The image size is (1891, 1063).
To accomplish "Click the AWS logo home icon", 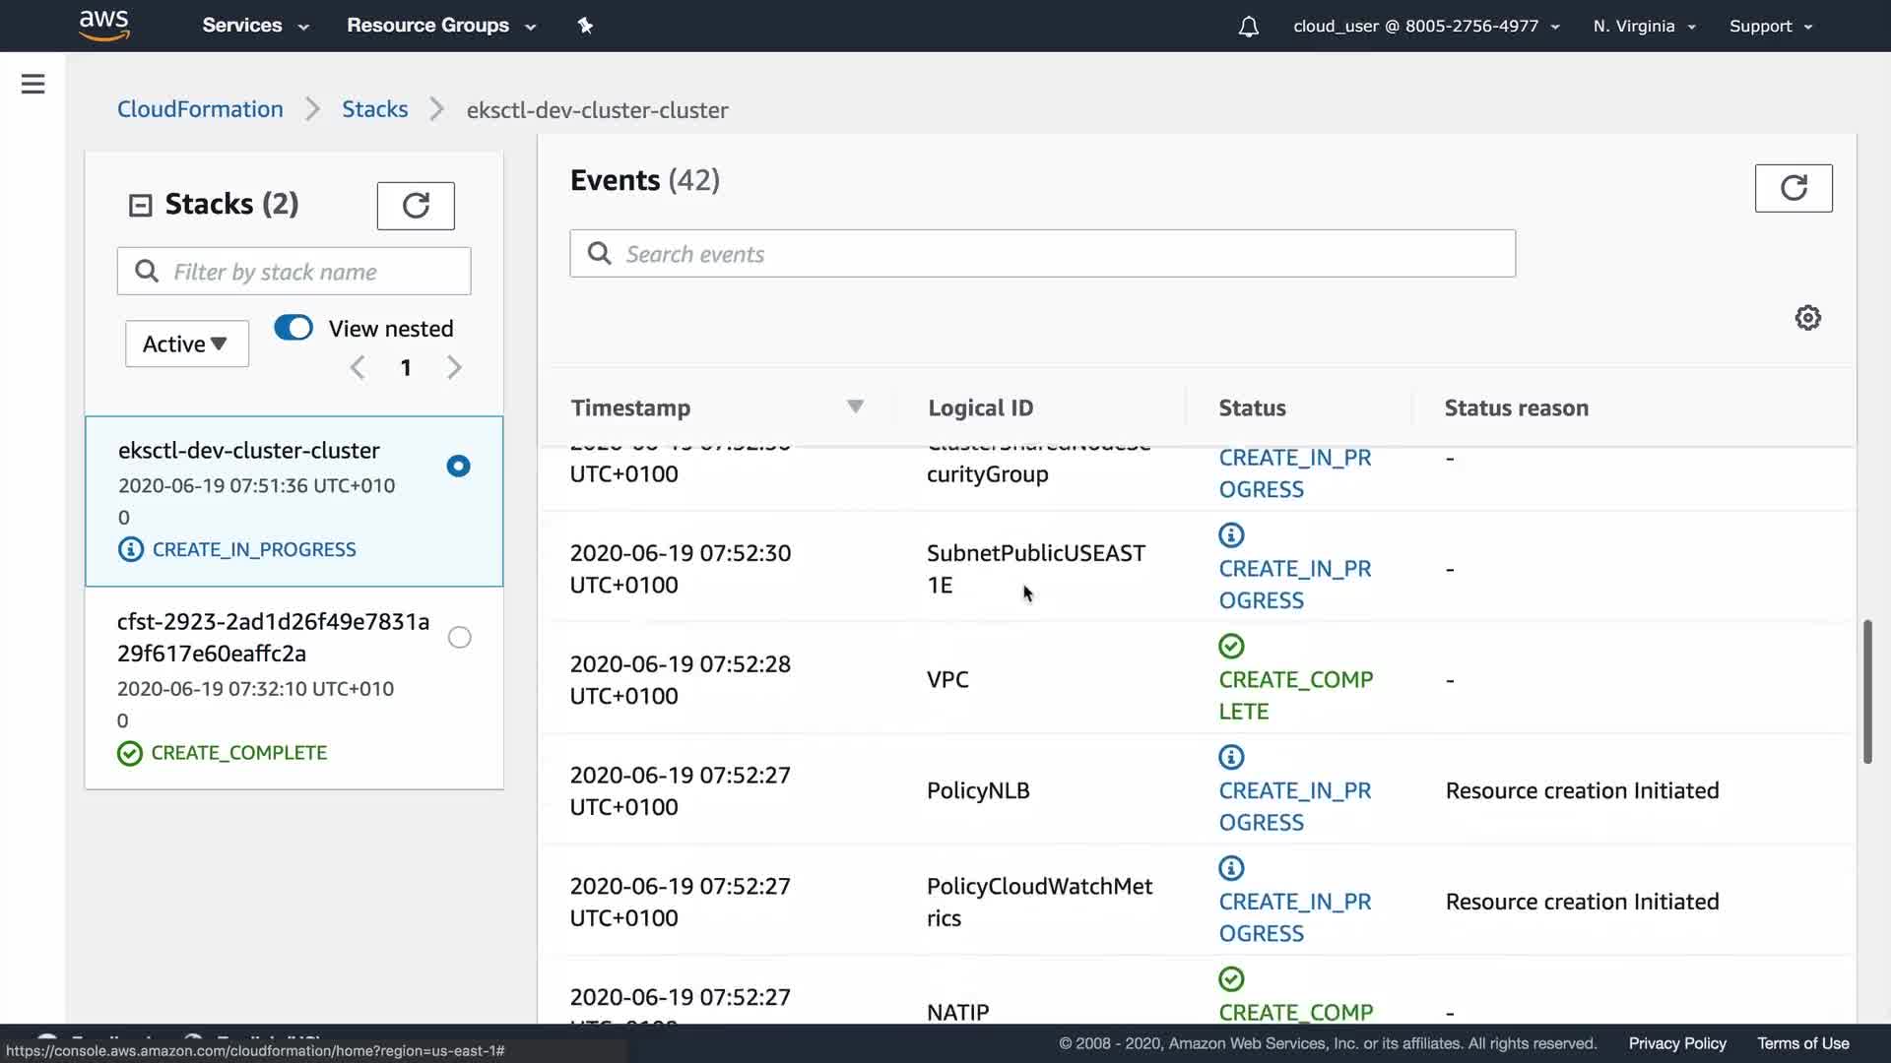I will [103, 25].
